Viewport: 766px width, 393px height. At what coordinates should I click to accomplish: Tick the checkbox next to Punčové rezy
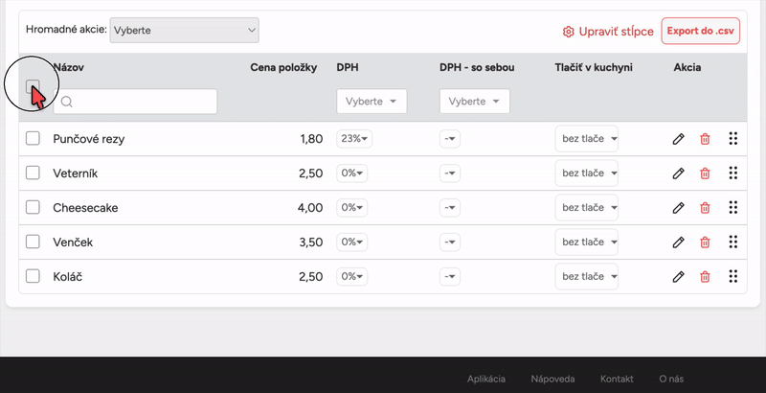click(33, 139)
